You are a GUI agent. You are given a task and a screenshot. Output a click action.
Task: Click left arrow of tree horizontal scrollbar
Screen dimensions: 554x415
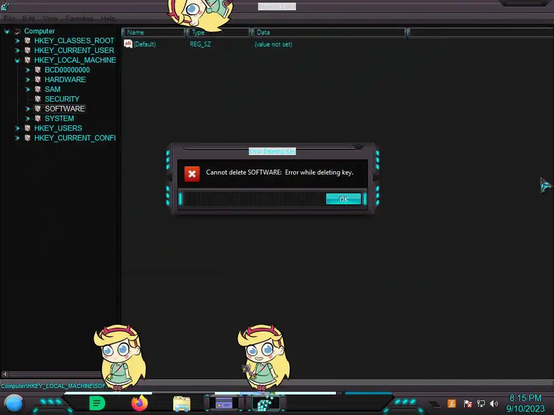click(x=4, y=374)
